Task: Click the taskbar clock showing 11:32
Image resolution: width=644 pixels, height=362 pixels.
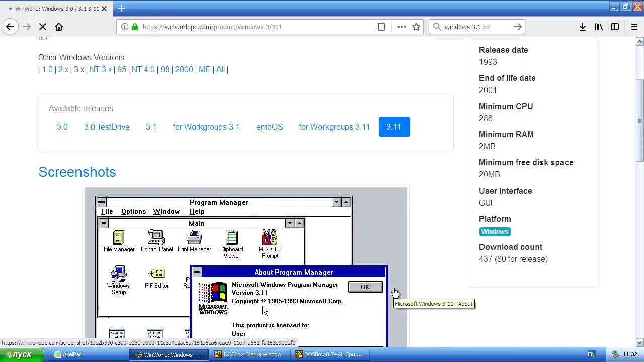Action: tap(630, 354)
